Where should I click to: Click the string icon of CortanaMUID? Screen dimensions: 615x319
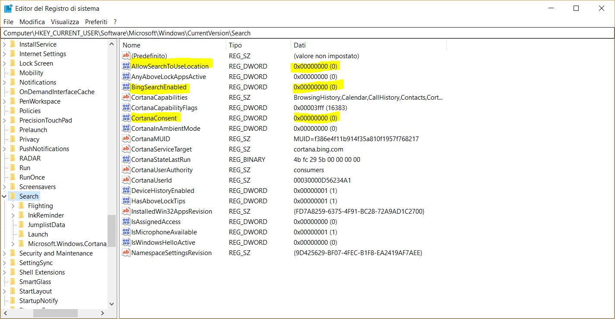pos(126,139)
